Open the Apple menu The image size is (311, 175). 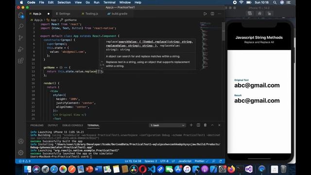[x=21, y=2]
